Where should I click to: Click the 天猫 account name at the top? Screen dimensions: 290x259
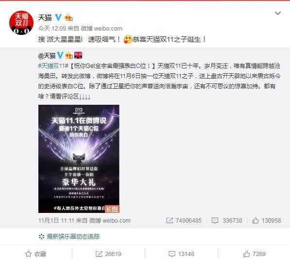pos(45,18)
